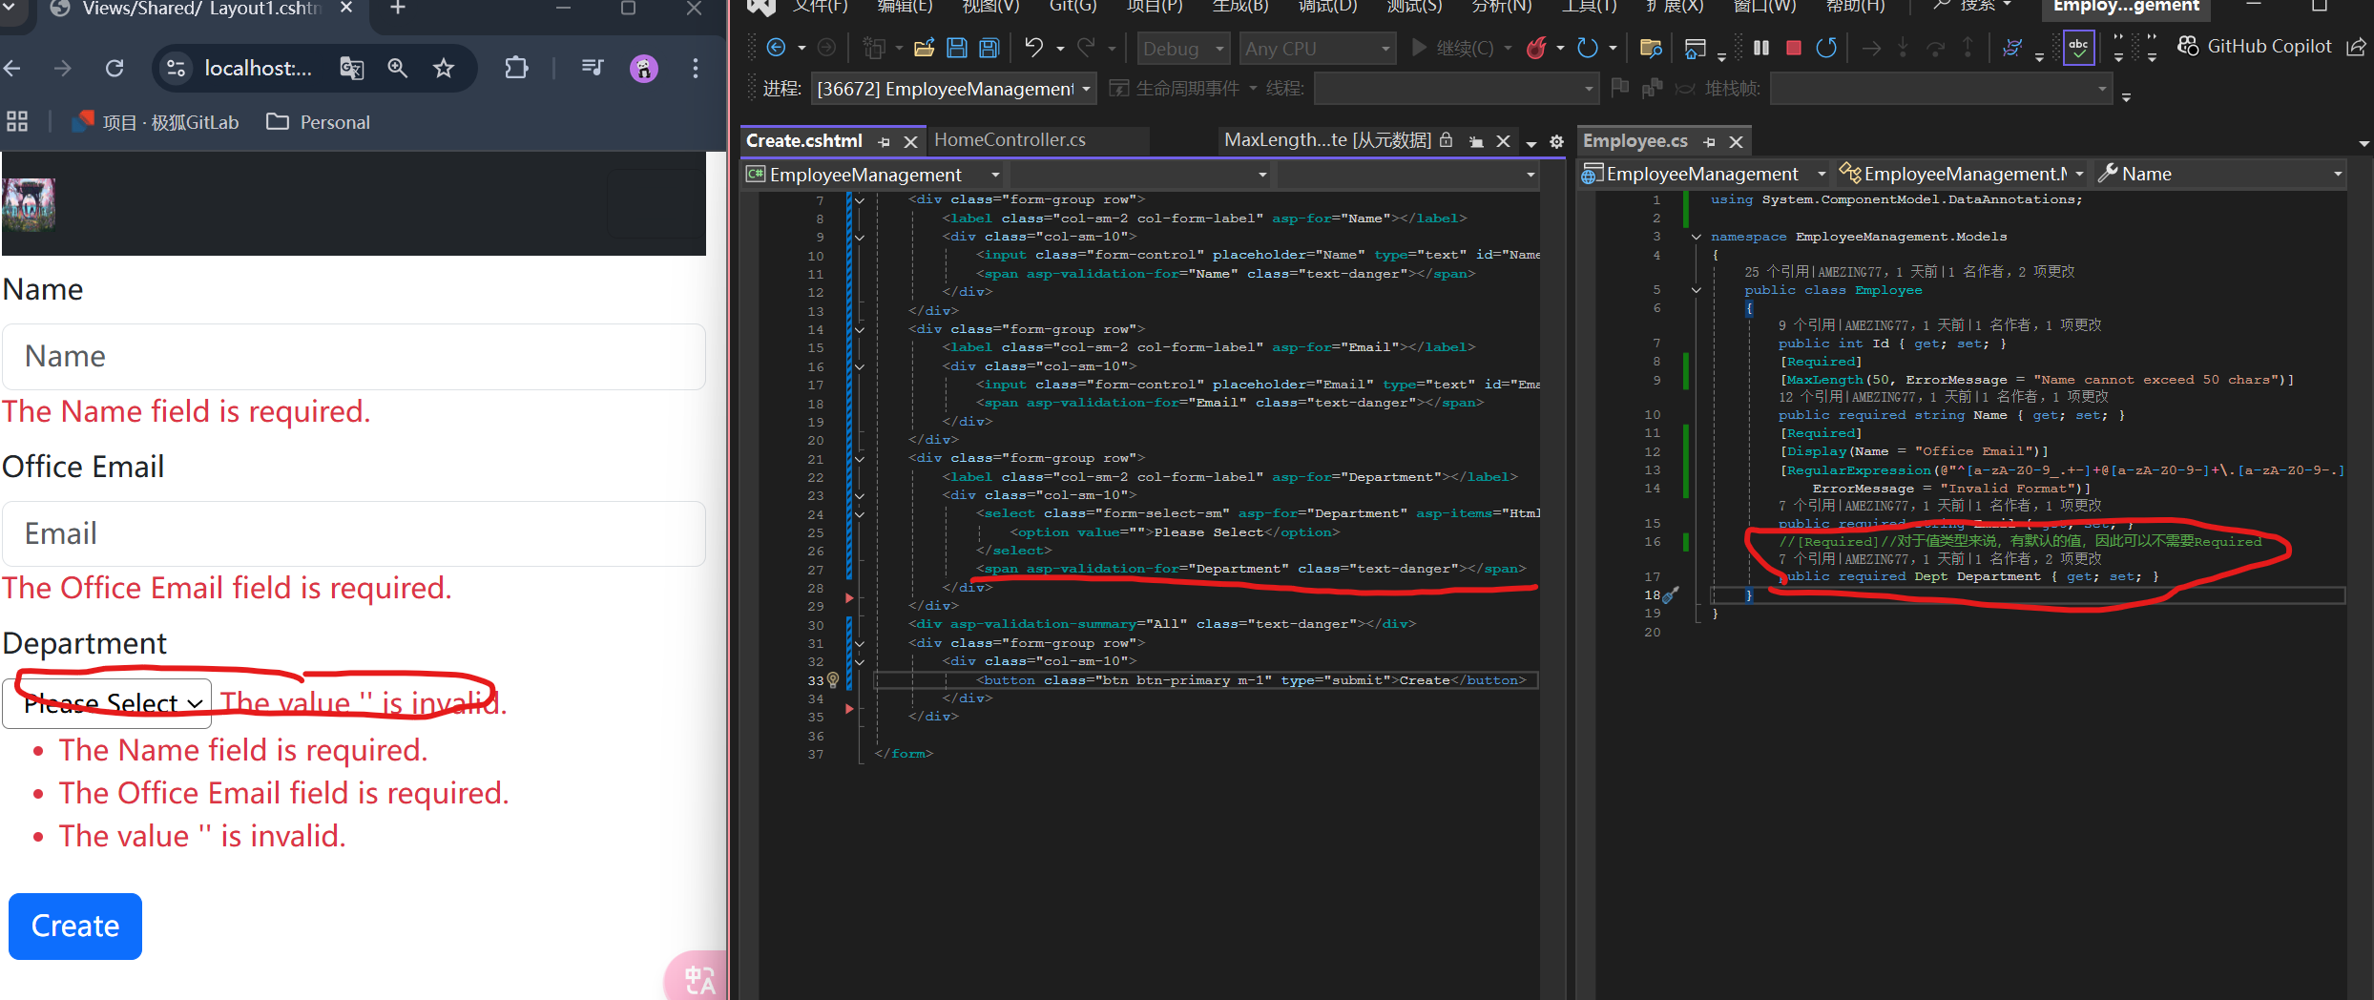Screen dimensions: 2374x1000
Task: Click the lightbulb quick action at line 33
Action: point(832,680)
